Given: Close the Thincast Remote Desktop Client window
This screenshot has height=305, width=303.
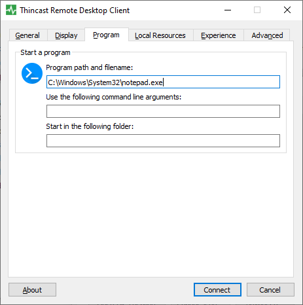Looking at the screenshot, I should (287, 10).
